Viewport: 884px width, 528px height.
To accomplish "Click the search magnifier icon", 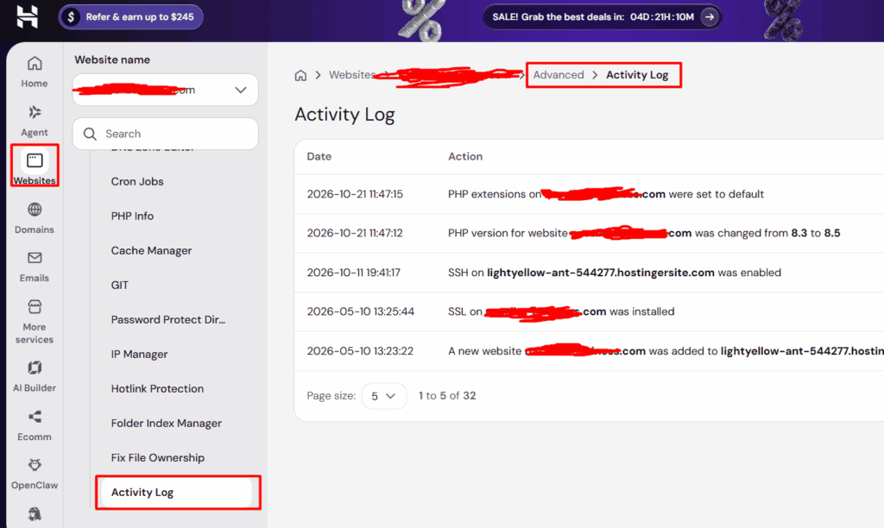I will [90, 134].
